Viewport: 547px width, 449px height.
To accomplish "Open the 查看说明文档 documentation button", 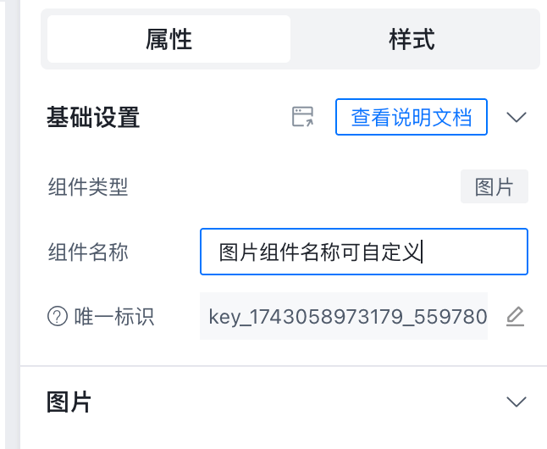I will (412, 117).
